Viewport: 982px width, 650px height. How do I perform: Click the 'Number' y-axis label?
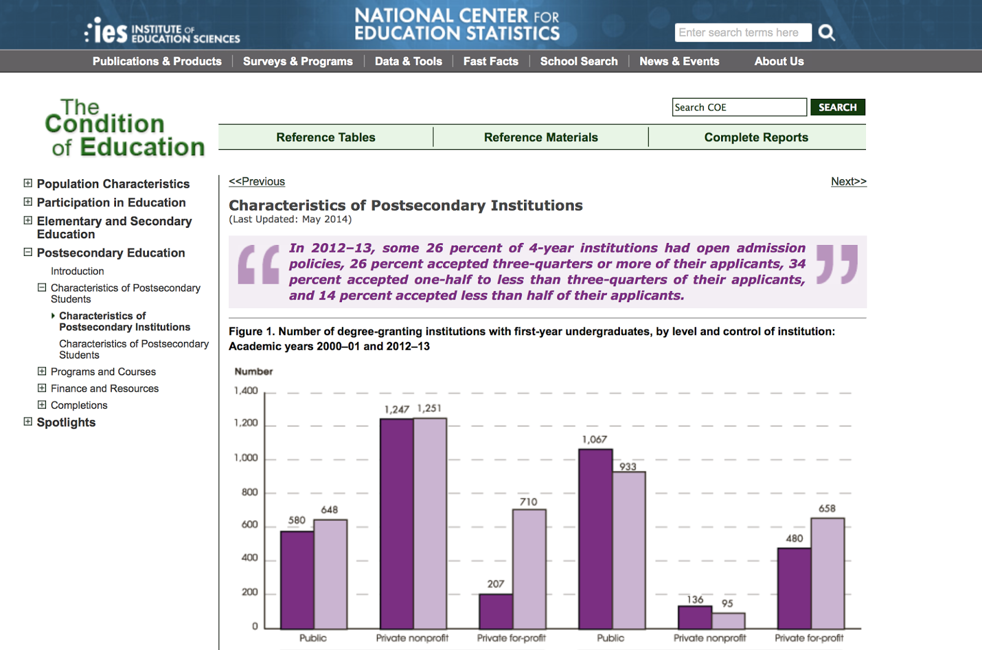point(253,372)
